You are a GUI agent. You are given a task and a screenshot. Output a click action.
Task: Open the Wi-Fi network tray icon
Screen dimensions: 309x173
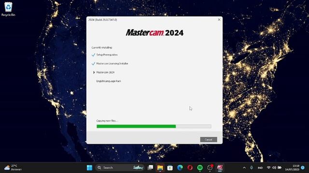point(268,168)
